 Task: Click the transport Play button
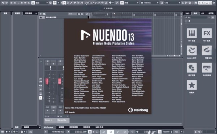point(118,132)
